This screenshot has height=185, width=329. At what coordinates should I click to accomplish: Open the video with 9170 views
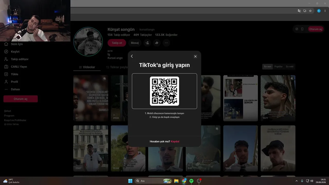(x=278, y=148)
